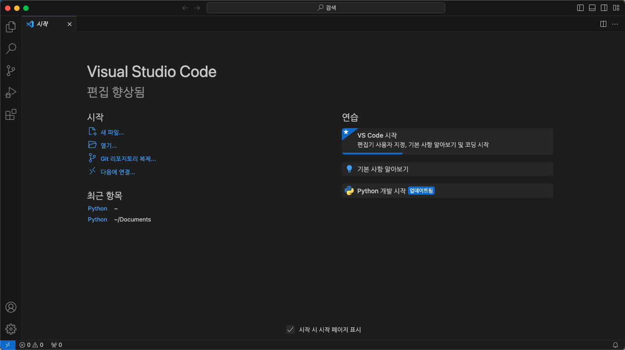Click the 새 파일... link
The width and height of the screenshot is (625, 350).
click(106, 132)
